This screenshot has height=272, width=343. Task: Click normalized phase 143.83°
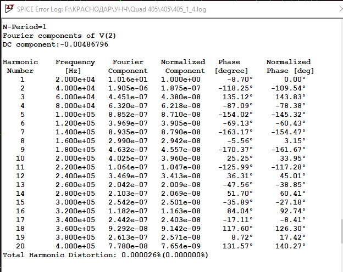coord(290,97)
